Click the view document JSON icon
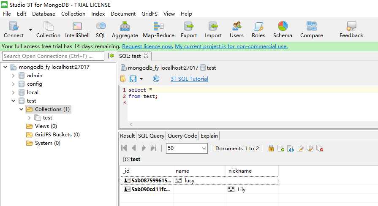The height and width of the screenshot is (206, 378). click(291, 148)
